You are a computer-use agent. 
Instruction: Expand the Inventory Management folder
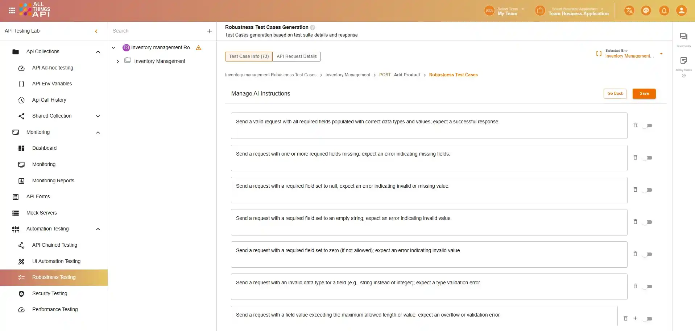(118, 61)
